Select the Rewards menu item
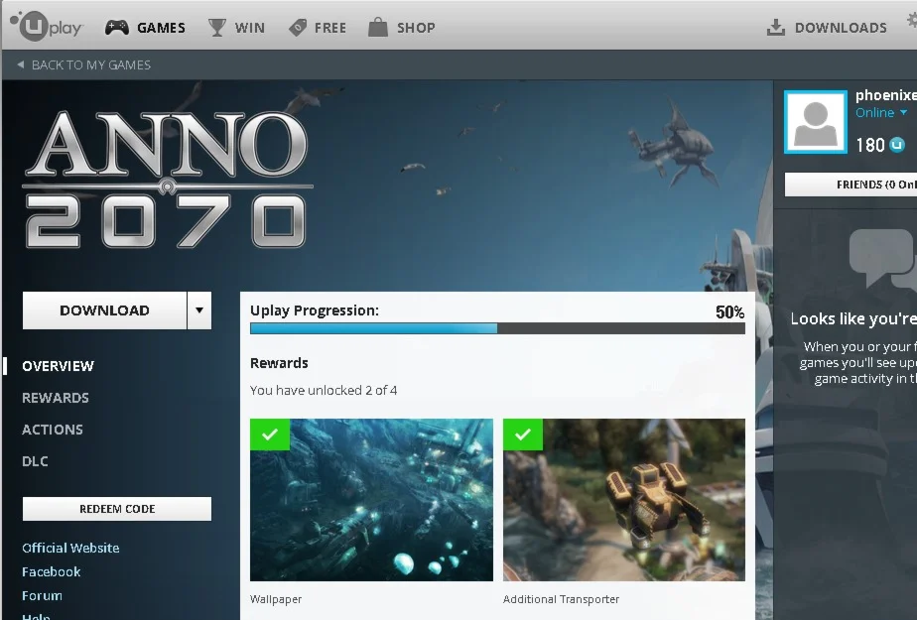The height and width of the screenshot is (620, 917). 56,398
